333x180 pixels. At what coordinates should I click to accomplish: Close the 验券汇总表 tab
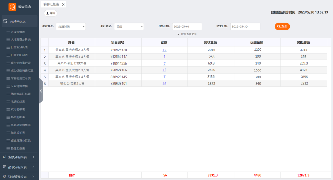point(63,4)
